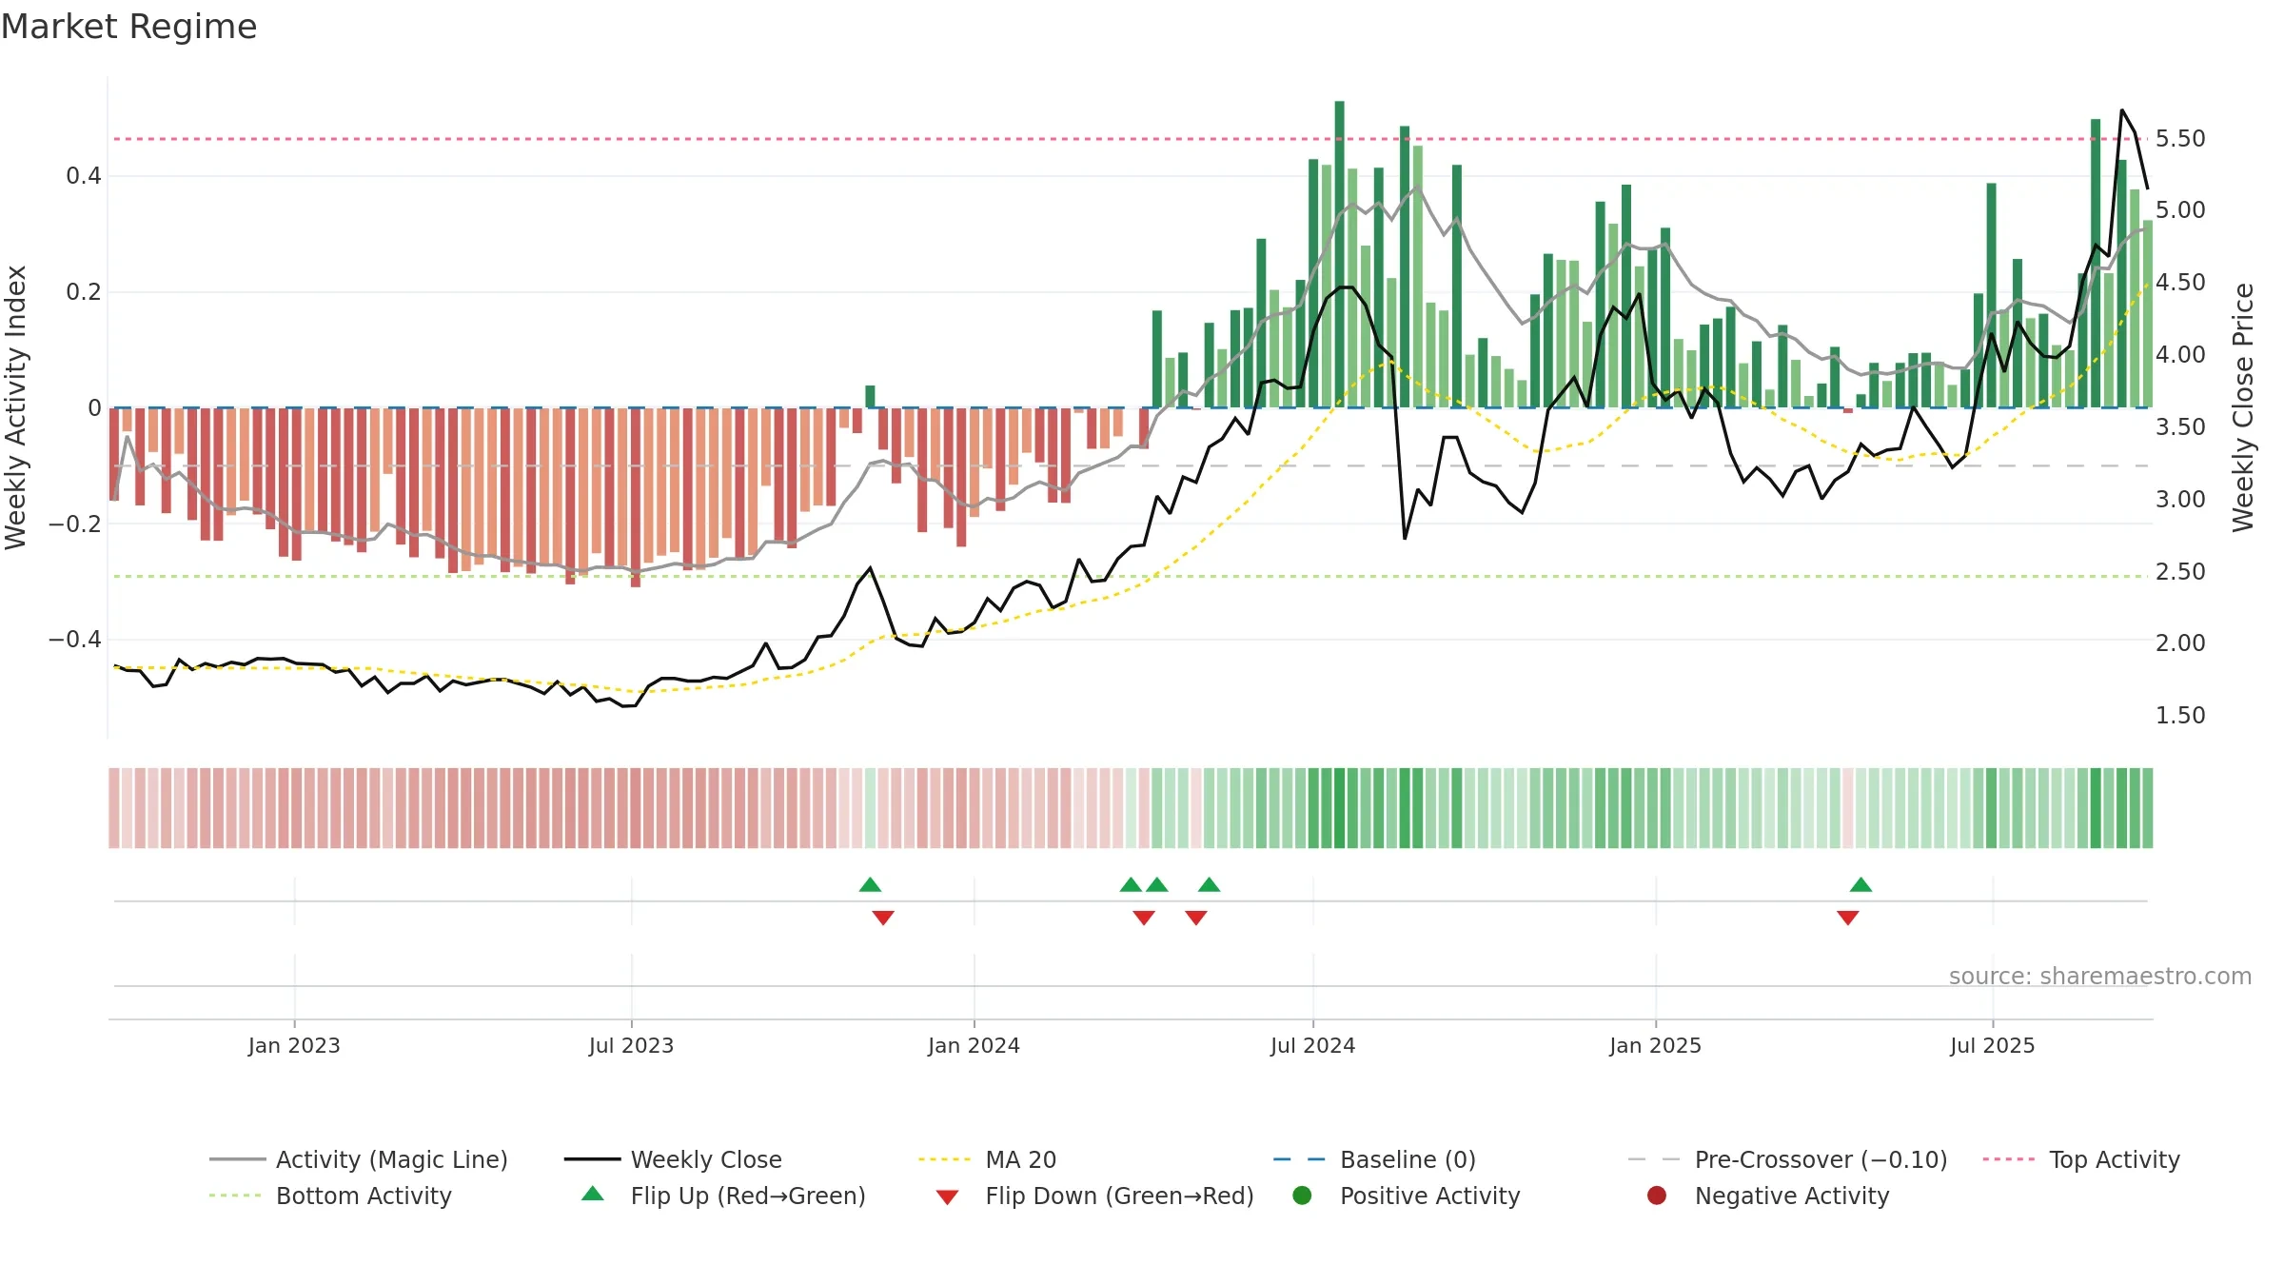This screenshot has width=2284, height=1285.
Task: Click the −0.4 activity tick label
Action: [x=75, y=639]
